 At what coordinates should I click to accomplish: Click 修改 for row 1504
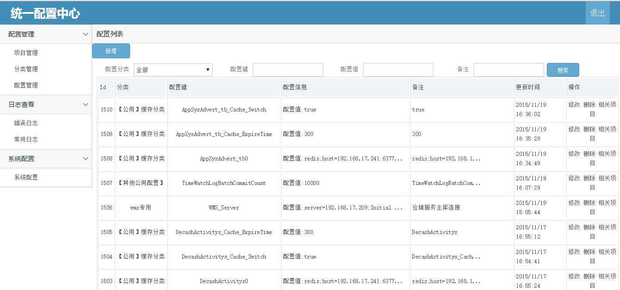pos(574,252)
